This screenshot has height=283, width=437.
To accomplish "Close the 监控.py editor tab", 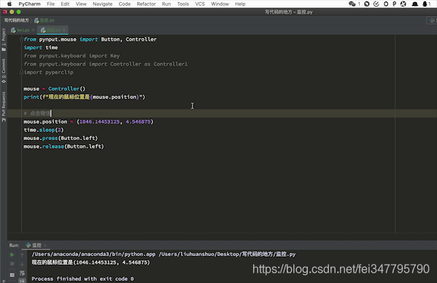I will click(64, 30).
